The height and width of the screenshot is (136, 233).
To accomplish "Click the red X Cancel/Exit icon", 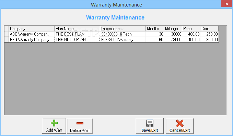I will pos(180,123).
